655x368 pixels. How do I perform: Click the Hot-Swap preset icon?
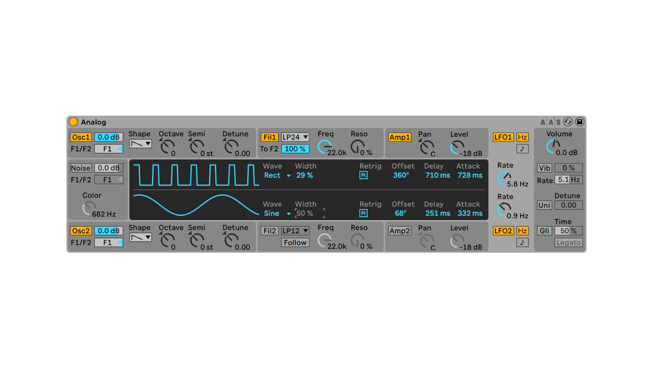pyautogui.click(x=567, y=122)
